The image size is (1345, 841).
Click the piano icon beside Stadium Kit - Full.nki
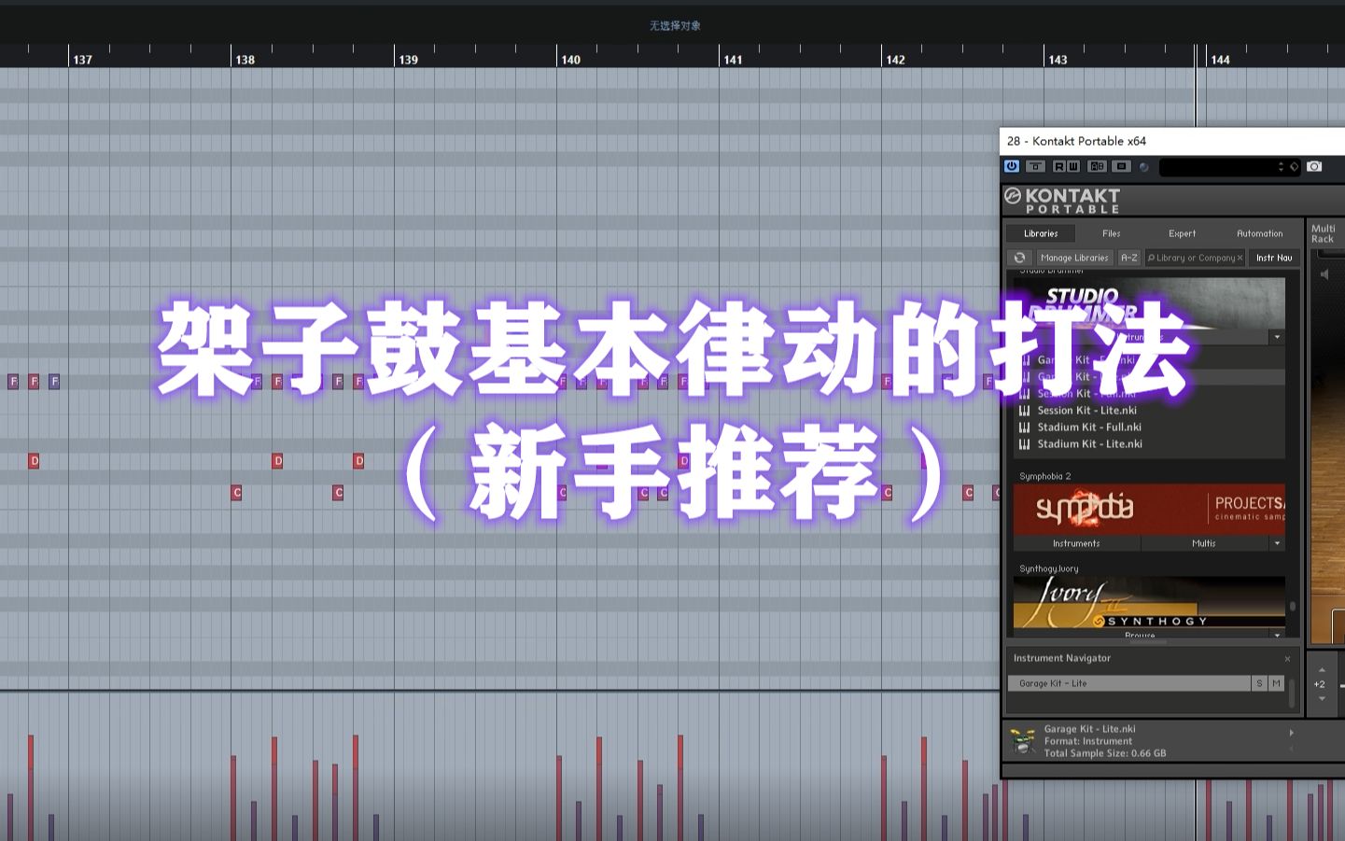(1024, 428)
